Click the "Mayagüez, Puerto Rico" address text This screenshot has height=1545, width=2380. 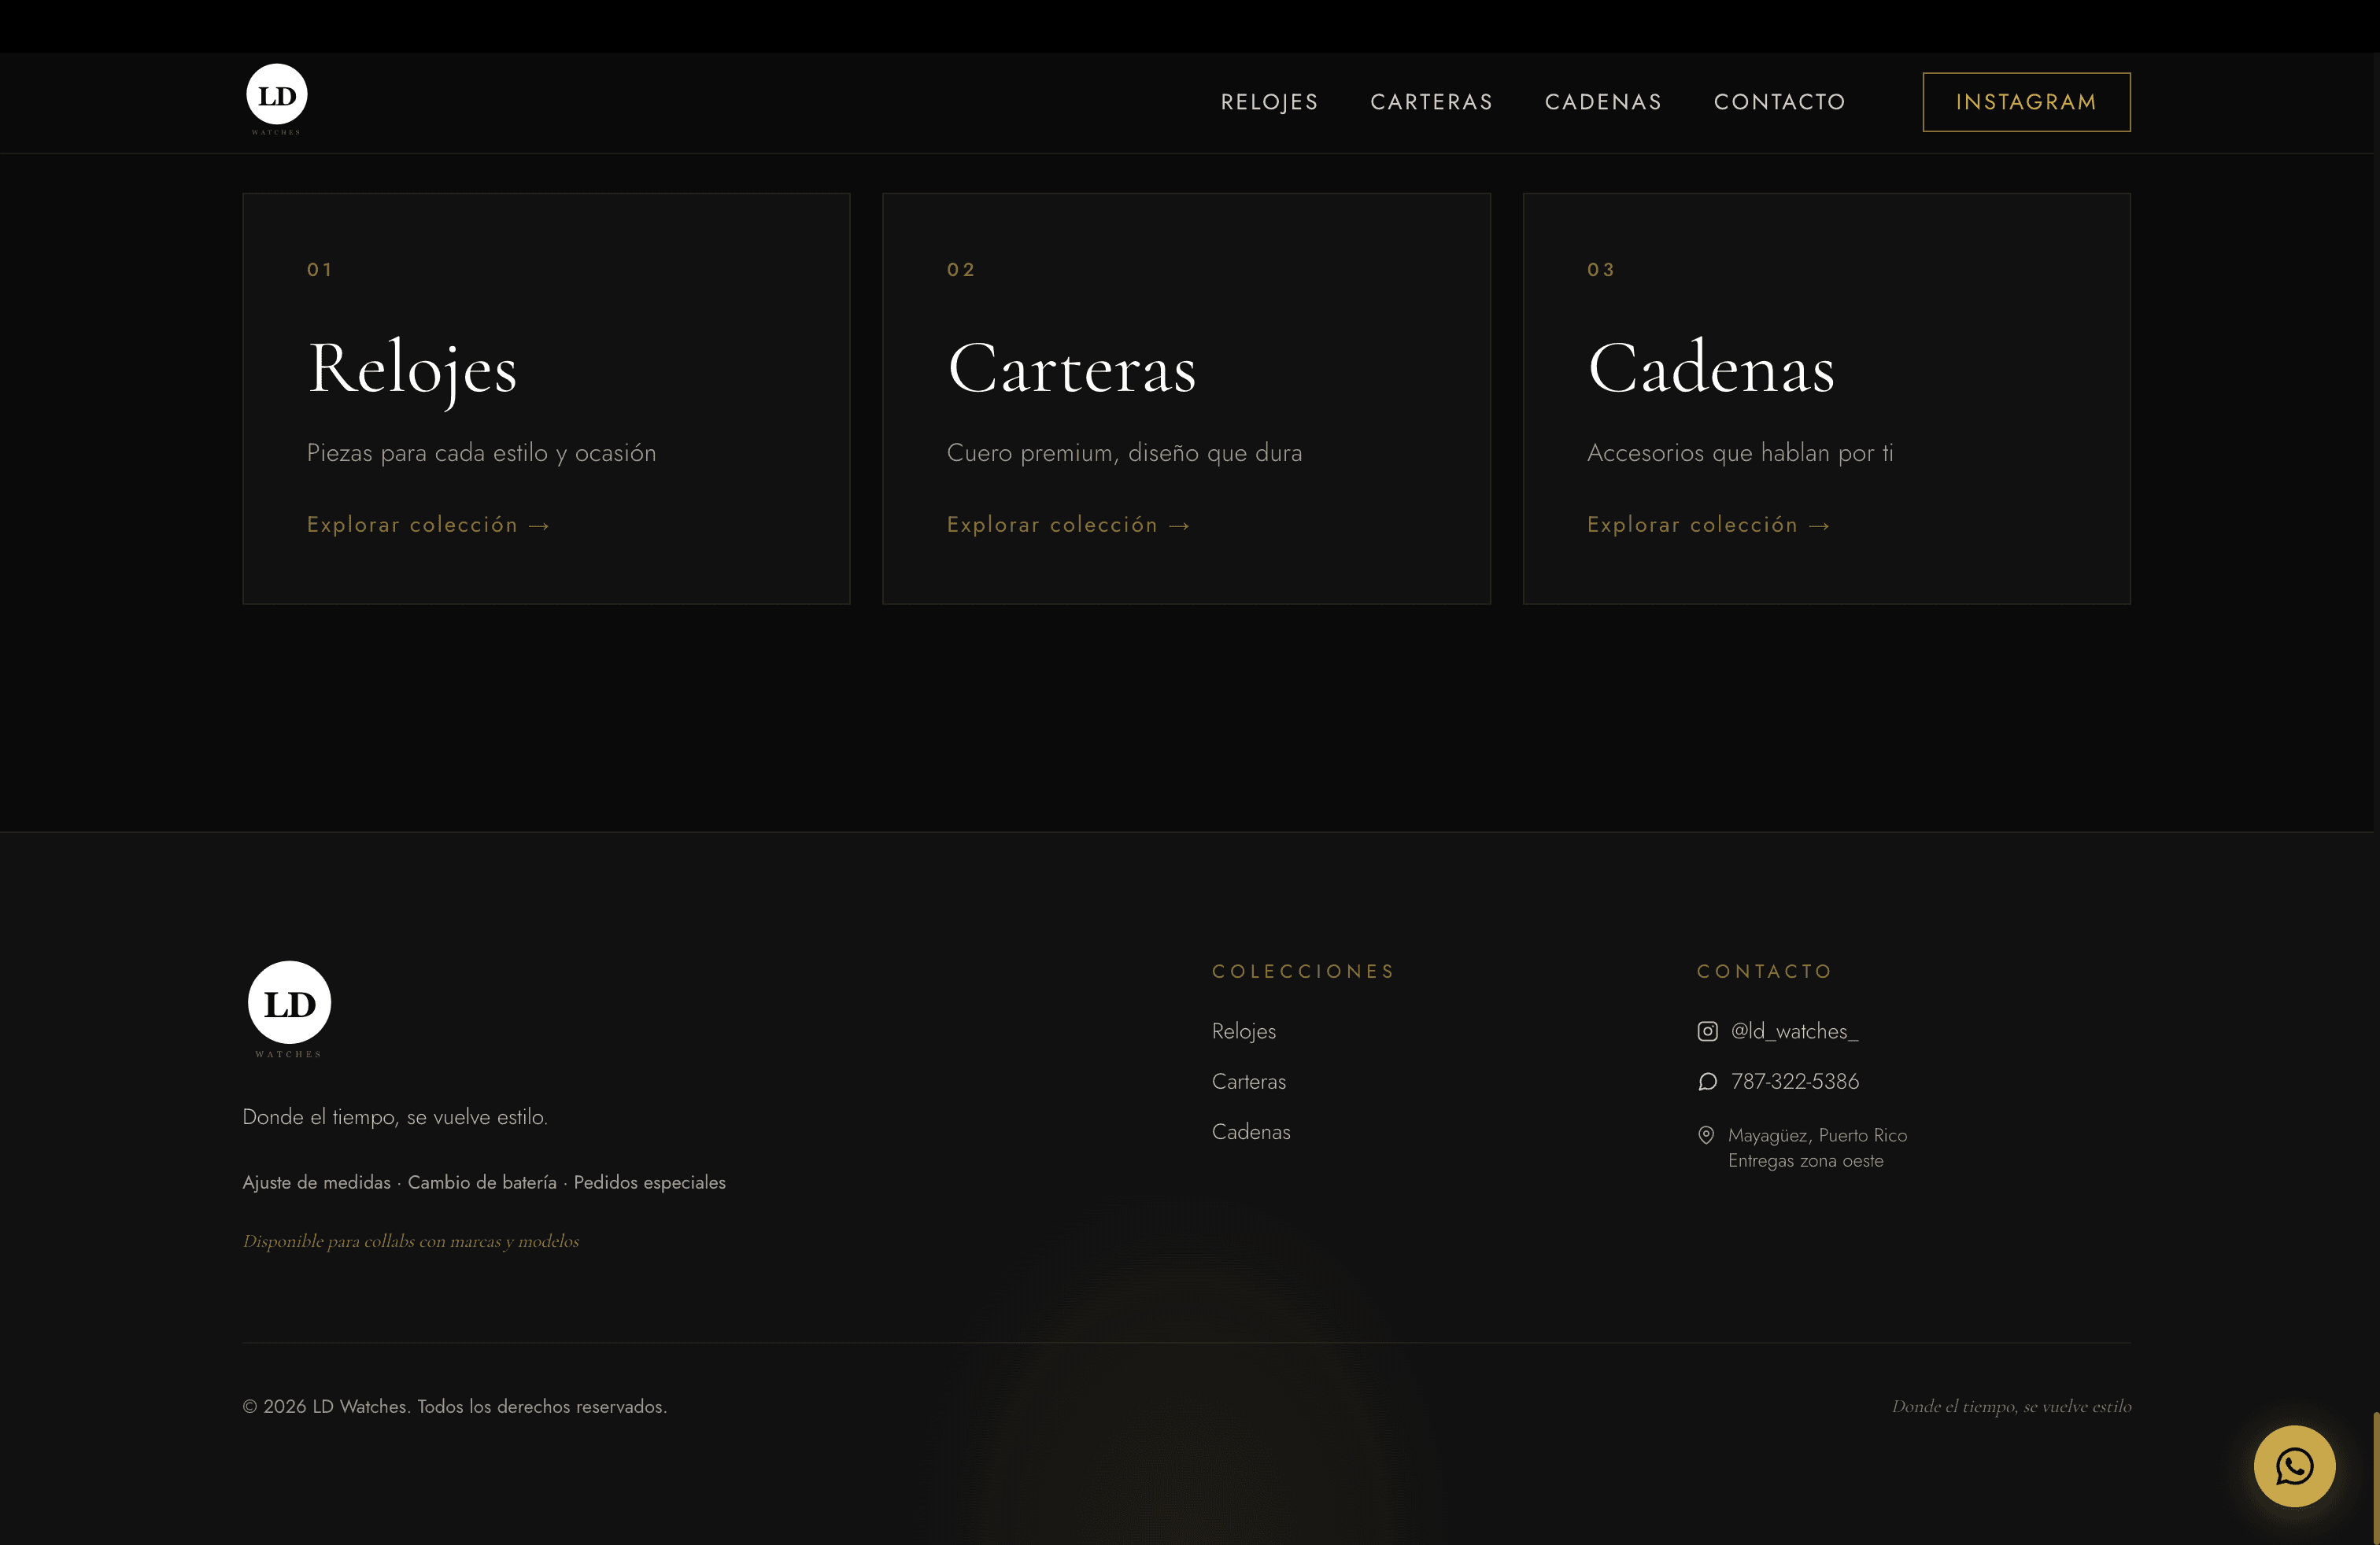1817,1135
